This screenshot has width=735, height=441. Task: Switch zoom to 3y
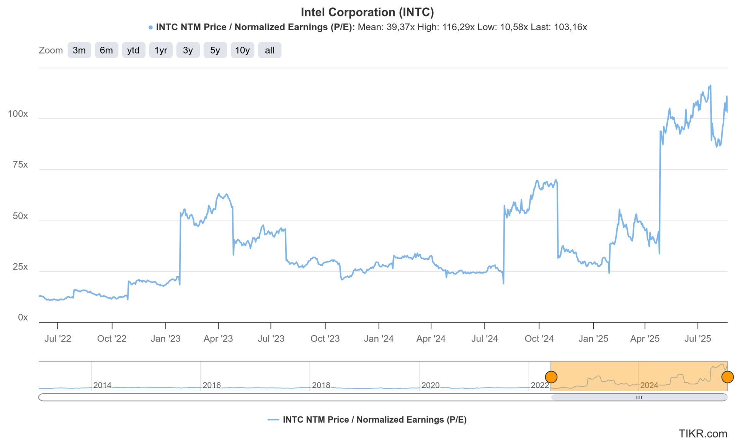(x=188, y=50)
